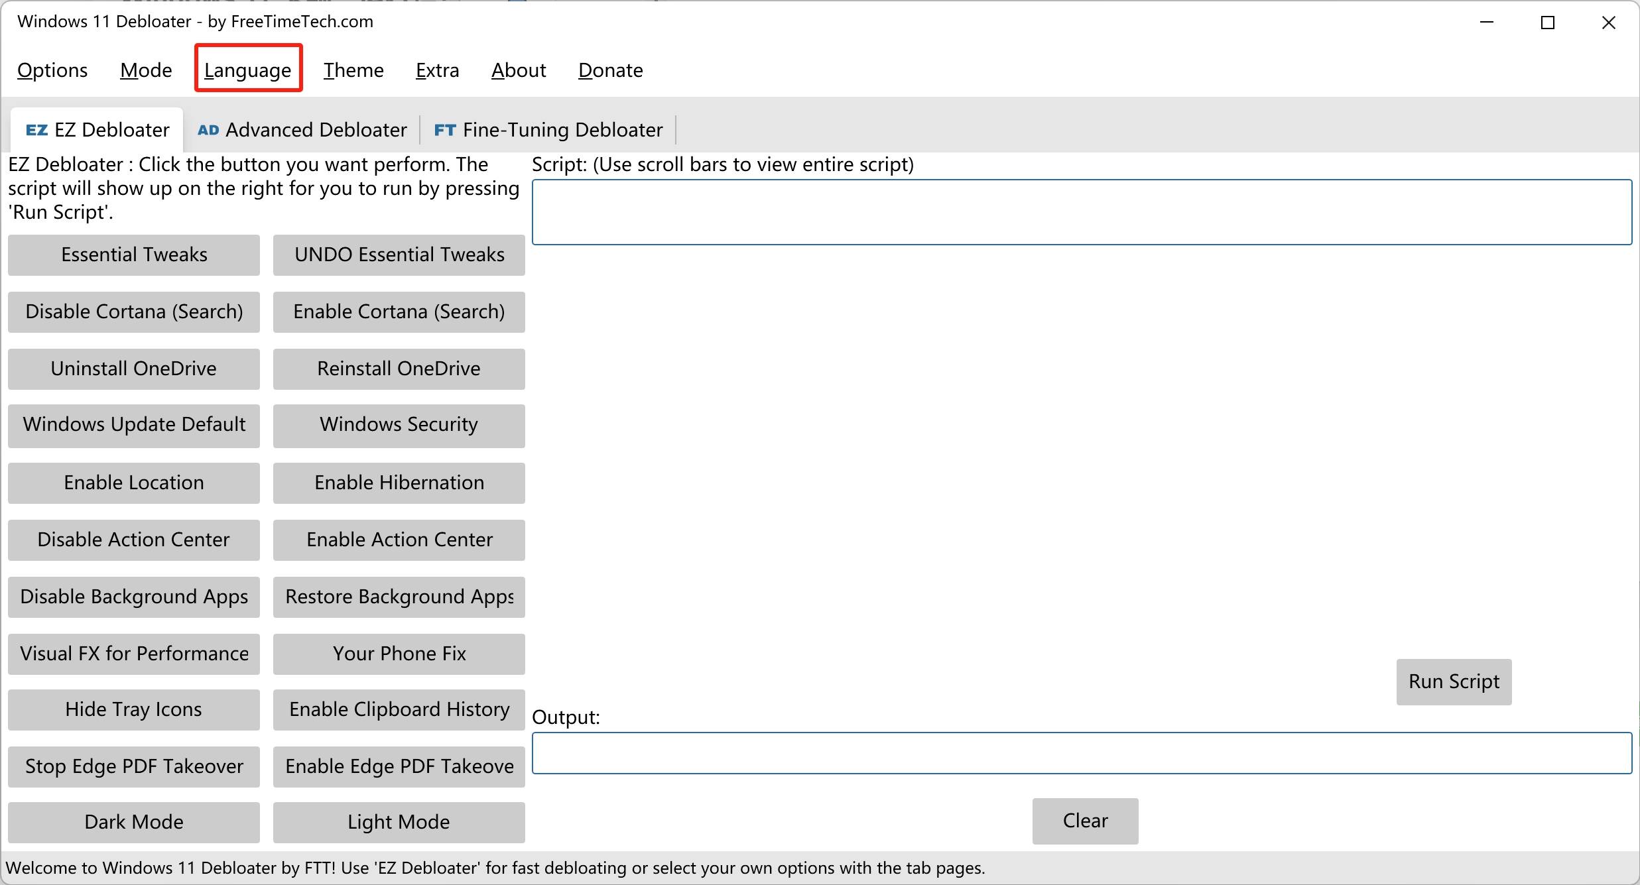Maximize the Debloater window
The image size is (1640, 885).
pyautogui.click(x=1548, y=23)
